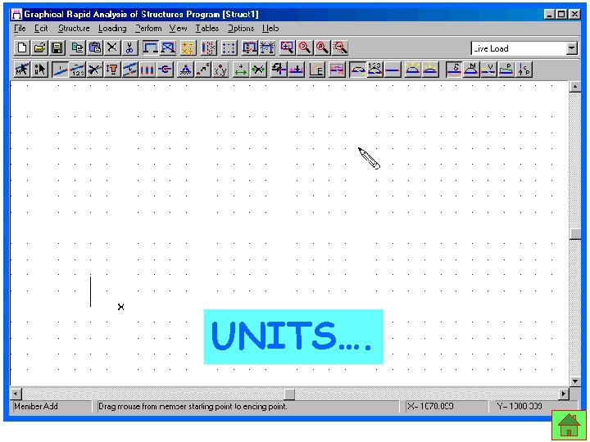Open the Tables menu

click(x=207, y=28)
